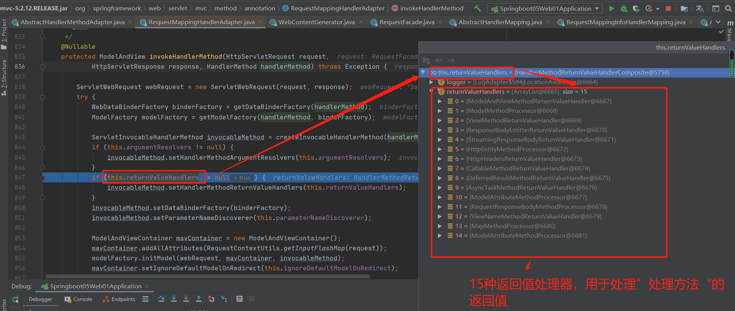Collapse the this.returnValueHandlers root node
The image size is (735, 311).
point(423,72)
